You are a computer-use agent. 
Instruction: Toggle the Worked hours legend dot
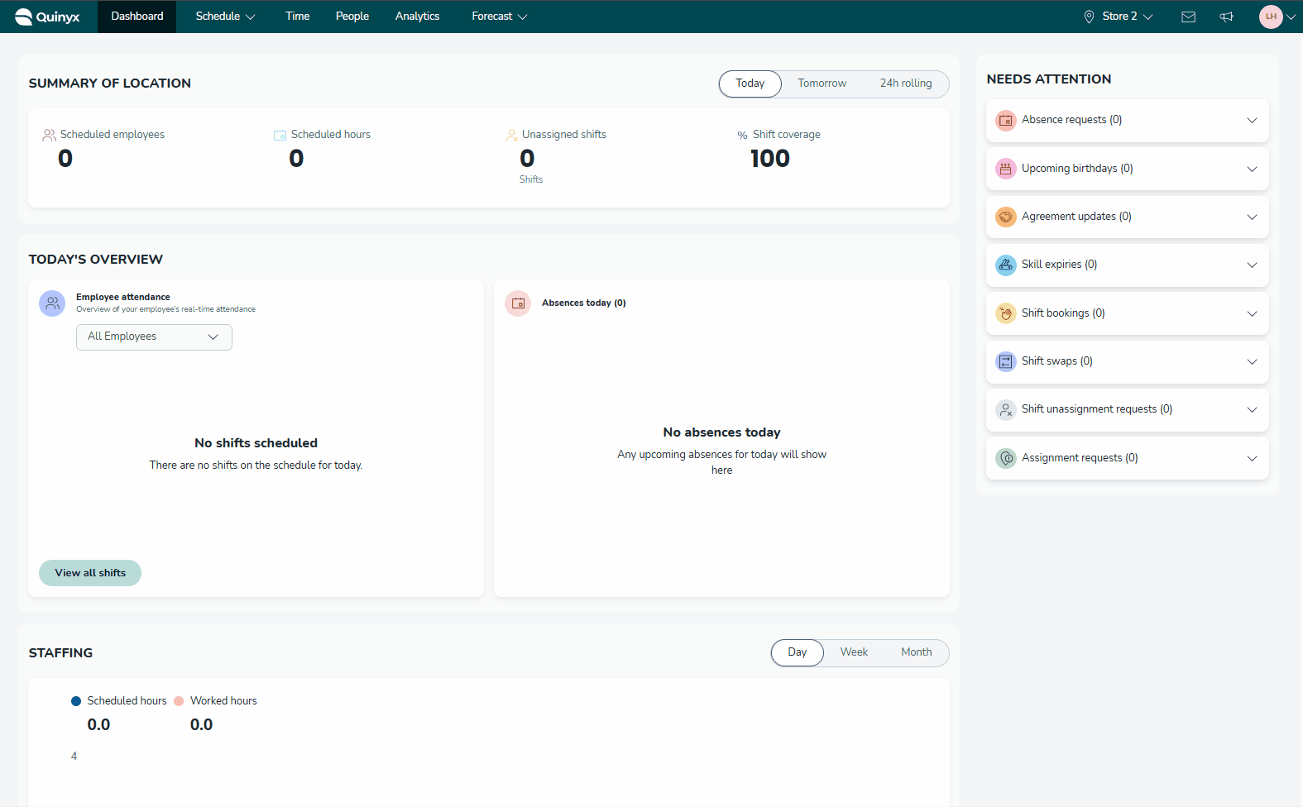click(179, 701)
